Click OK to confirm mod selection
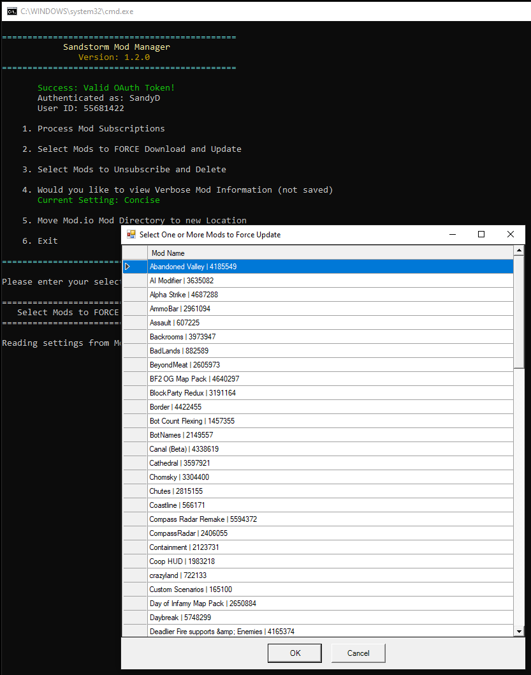 pyautogui.click(x=295, y=653)
